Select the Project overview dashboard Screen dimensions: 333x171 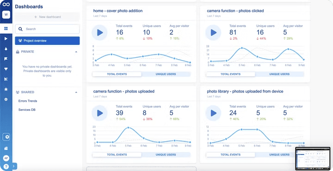click(x=47, y=41)
